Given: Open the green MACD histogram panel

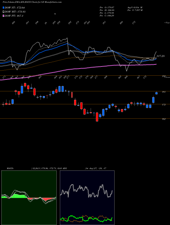Looking at the screenshot, I should tap(29, 198).
